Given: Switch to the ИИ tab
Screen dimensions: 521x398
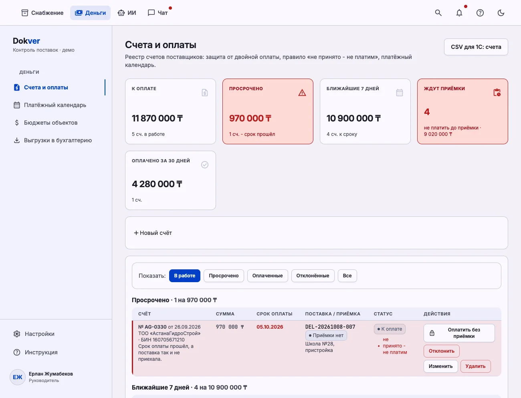Looking at the screenshot, I should (127, 13).
